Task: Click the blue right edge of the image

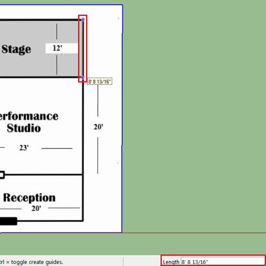Action: click(122, 119)
